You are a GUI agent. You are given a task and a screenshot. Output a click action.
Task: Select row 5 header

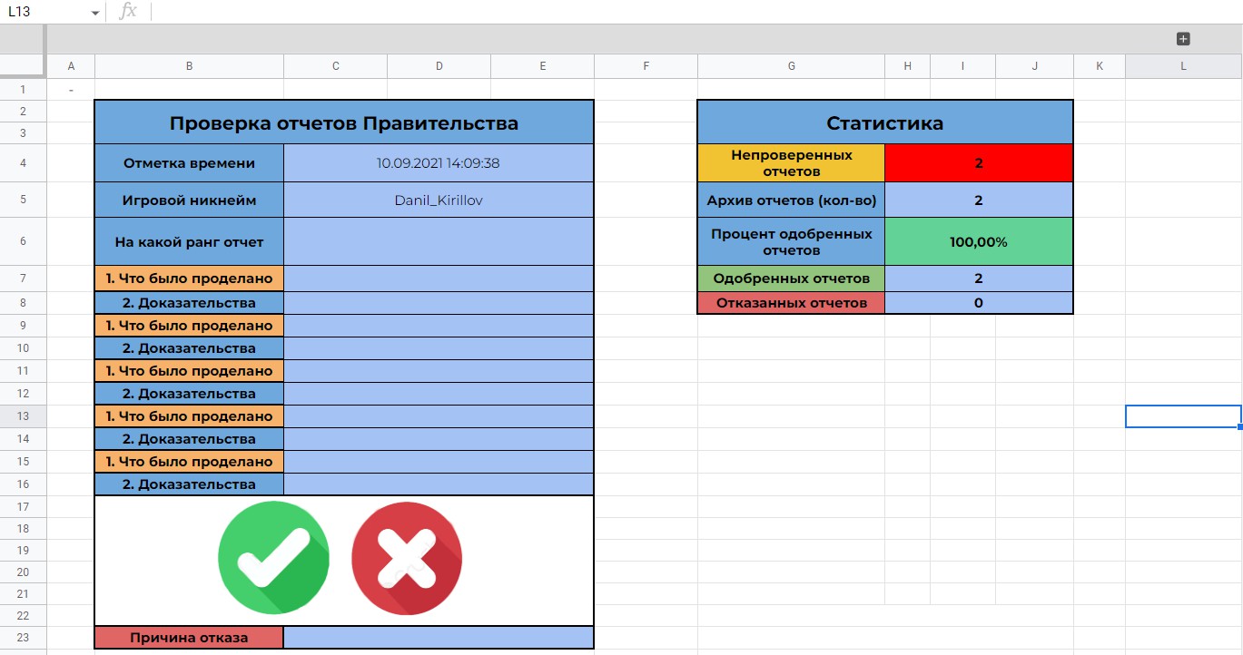coord(24,200)
